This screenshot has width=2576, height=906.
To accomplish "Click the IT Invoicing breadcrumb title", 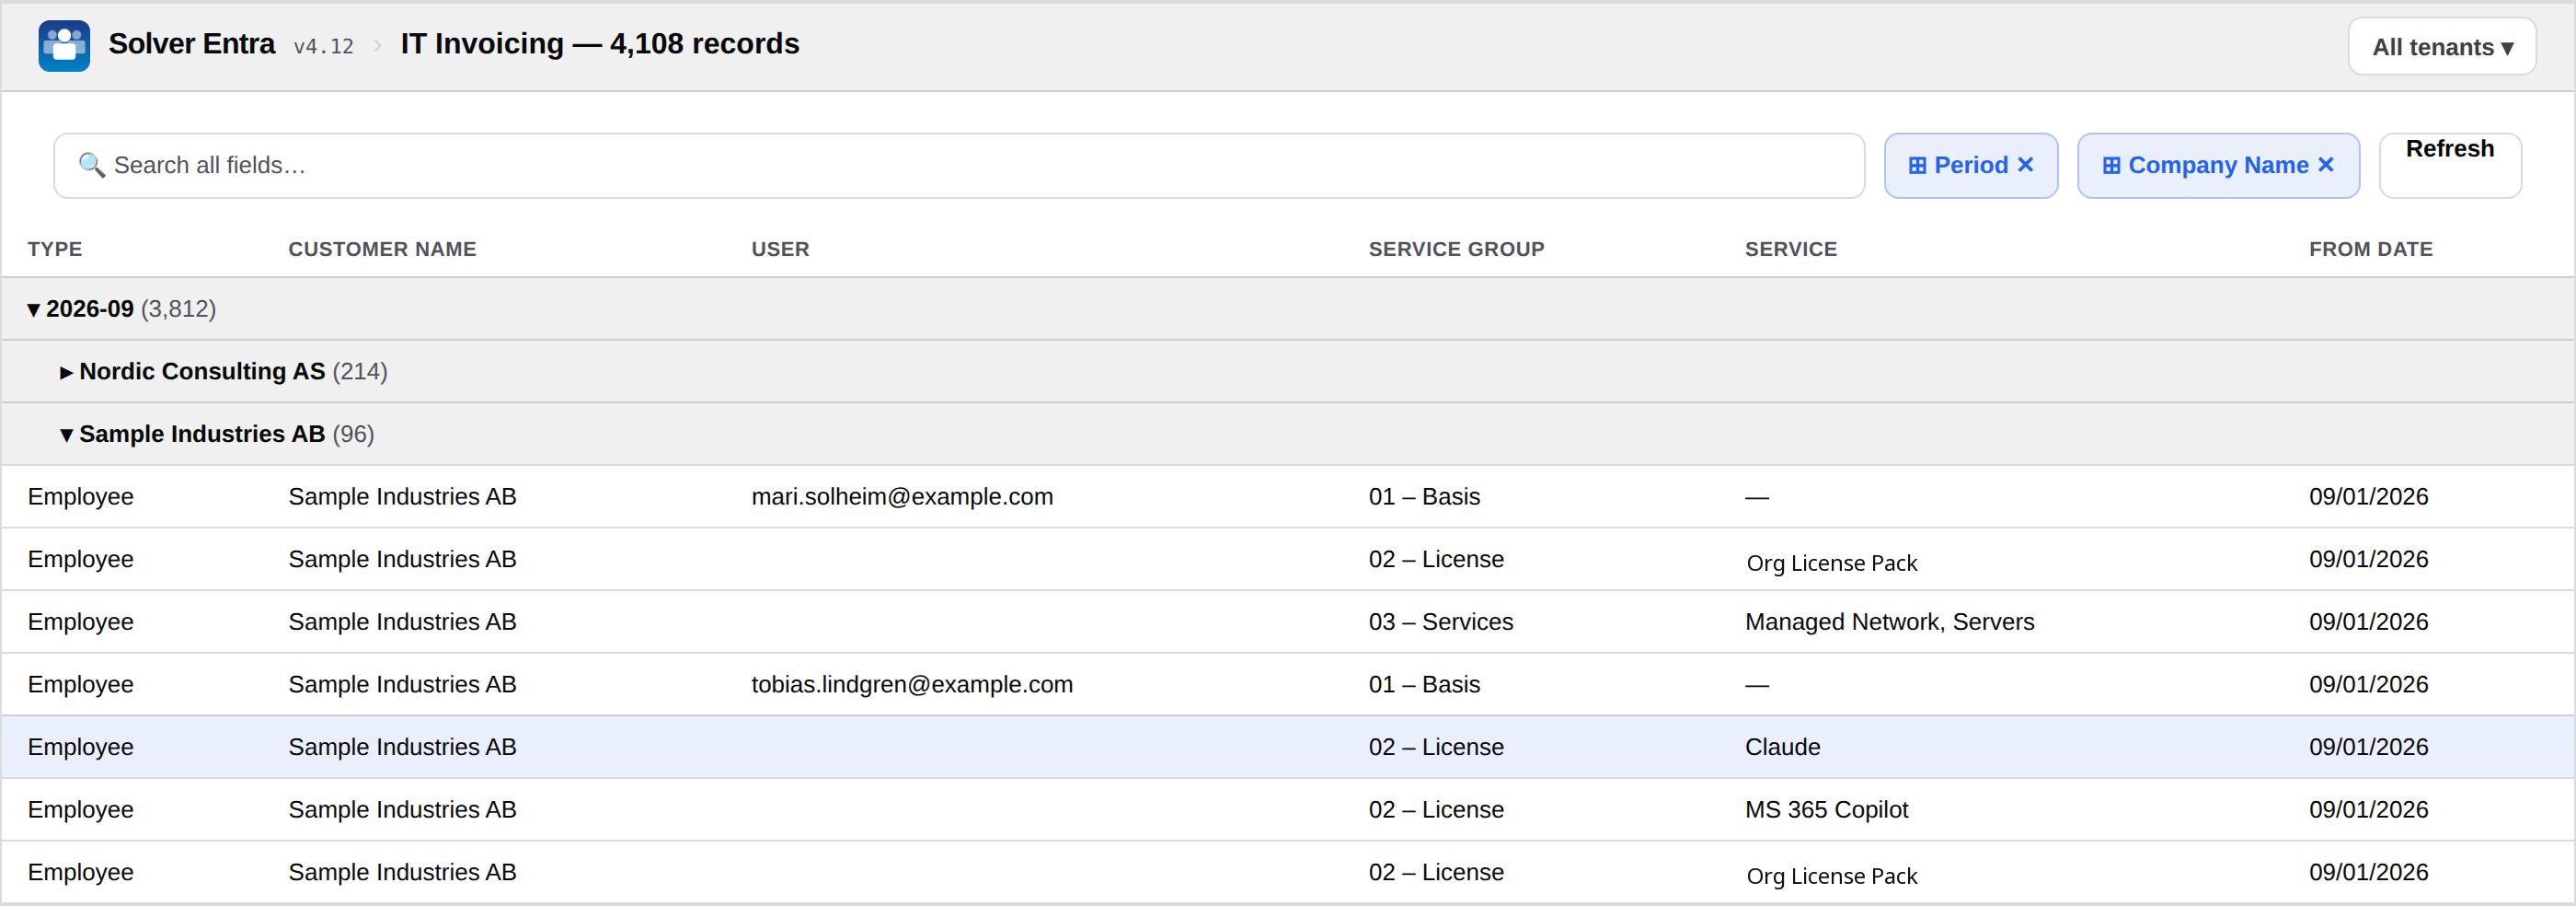I will coord(600,44).
